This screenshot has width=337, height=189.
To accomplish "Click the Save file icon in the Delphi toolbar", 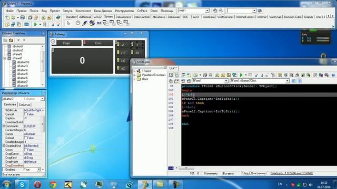I will (22, 17).
